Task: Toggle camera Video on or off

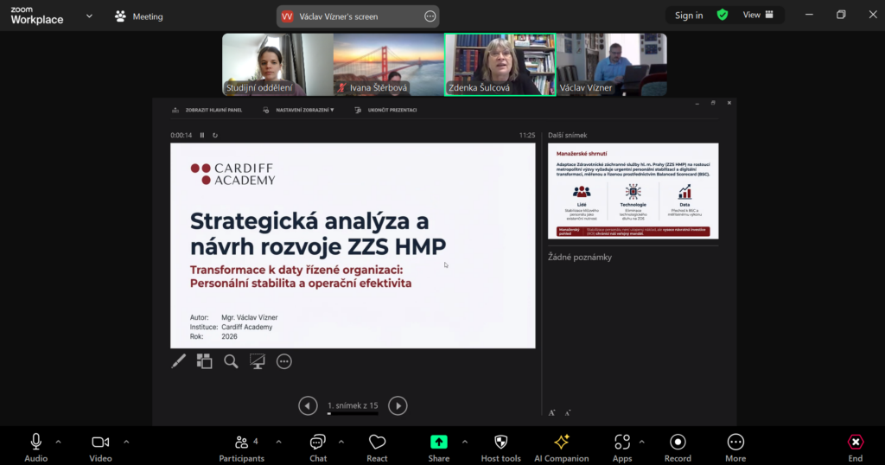Action: click(x=100, y=447)
